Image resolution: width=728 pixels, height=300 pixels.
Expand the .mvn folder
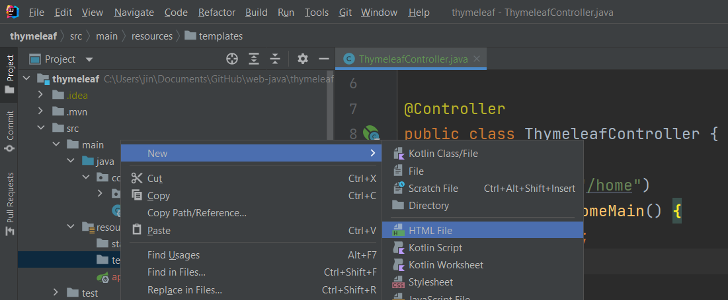[40, 111]
